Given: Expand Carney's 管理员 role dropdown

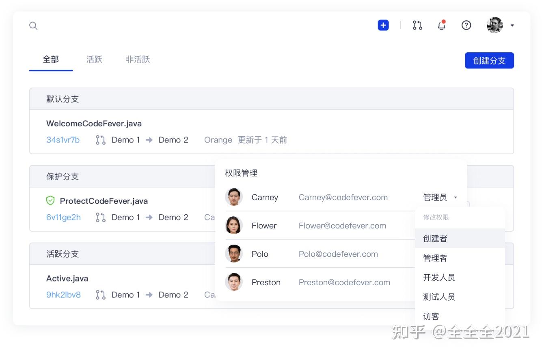Looking at the screenshot, I should pyautogui.click(x=440, y=197).
